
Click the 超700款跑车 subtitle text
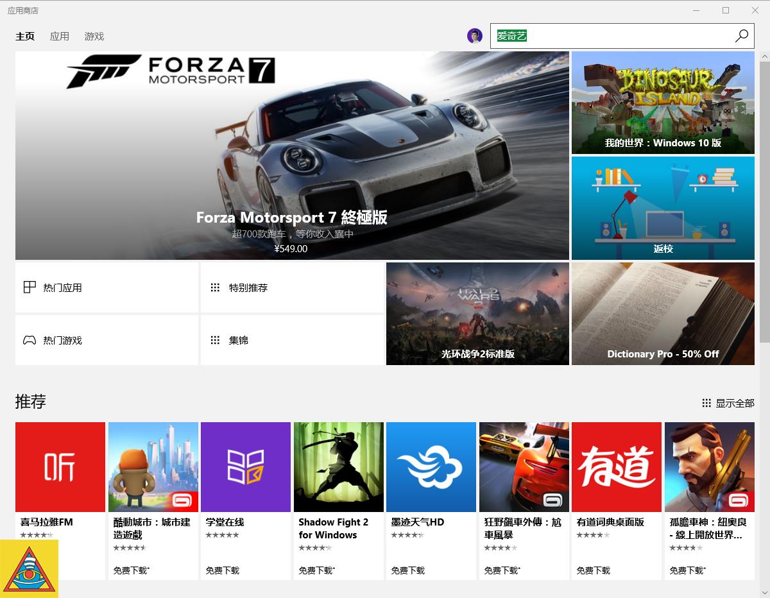(293, 234)
